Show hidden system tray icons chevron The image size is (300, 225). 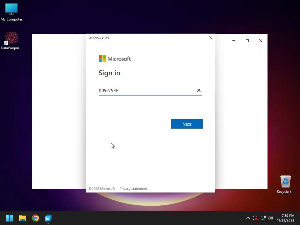[248, 218]
